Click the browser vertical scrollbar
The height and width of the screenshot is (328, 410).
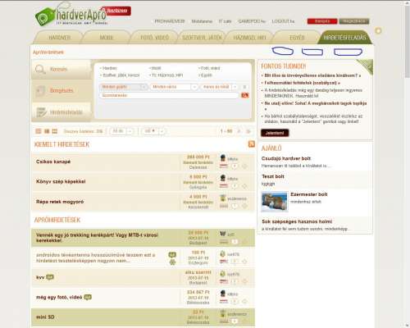tap(407, 164)
